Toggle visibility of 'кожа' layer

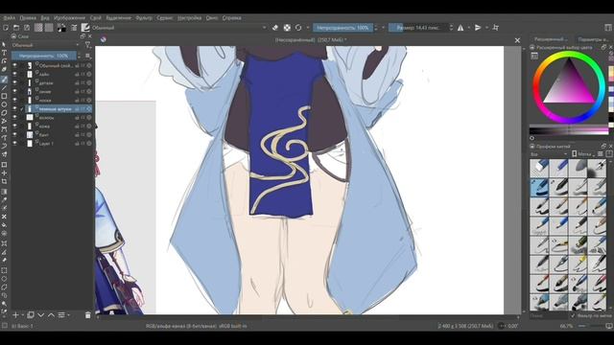point(15,126)
